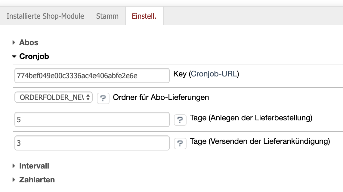Click the Zahlarten section heading text
Viewport: 343px width, 192px height.
pyautogui.click(x=37, y=180)
